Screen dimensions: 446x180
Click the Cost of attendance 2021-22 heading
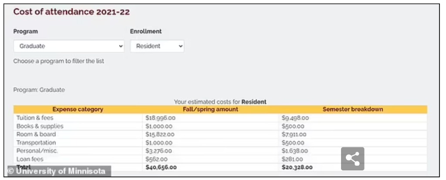[71, 12]
